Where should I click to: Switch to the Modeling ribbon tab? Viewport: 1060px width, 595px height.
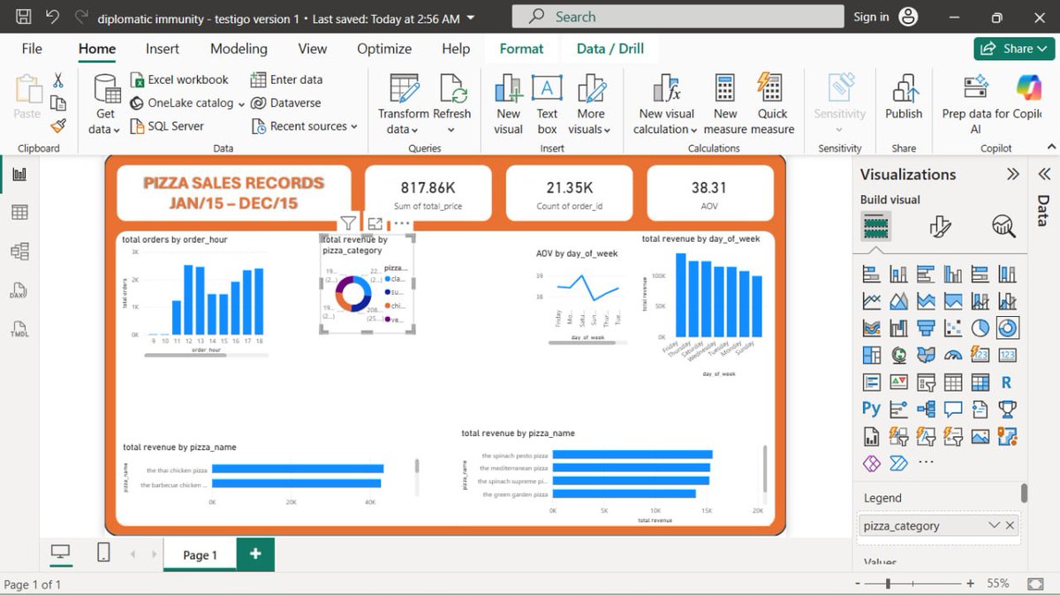(x=238, y=49)
